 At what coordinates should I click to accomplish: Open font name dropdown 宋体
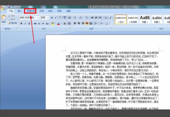[x=39, y=18]
